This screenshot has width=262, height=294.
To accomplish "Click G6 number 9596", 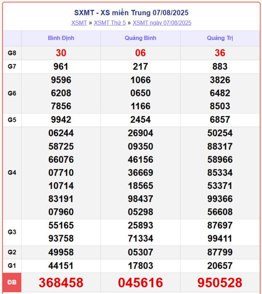I will click(x=61, y=80).
